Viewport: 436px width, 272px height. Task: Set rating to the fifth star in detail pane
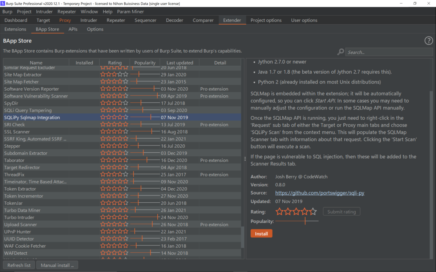click(x=313, y=211)
